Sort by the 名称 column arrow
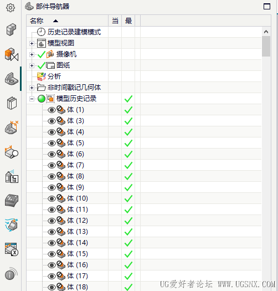Image resolution: width=278 pixels, height=291 pixels. [x=55, y=21]
